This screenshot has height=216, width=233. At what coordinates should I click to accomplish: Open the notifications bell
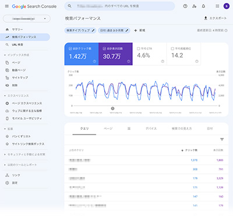(203, 6)
